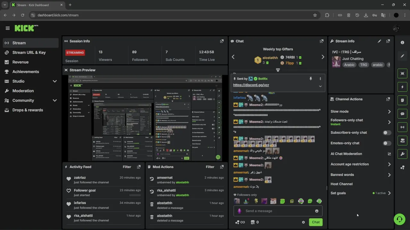Open Drops & rewards page

[x=31, y=110]
